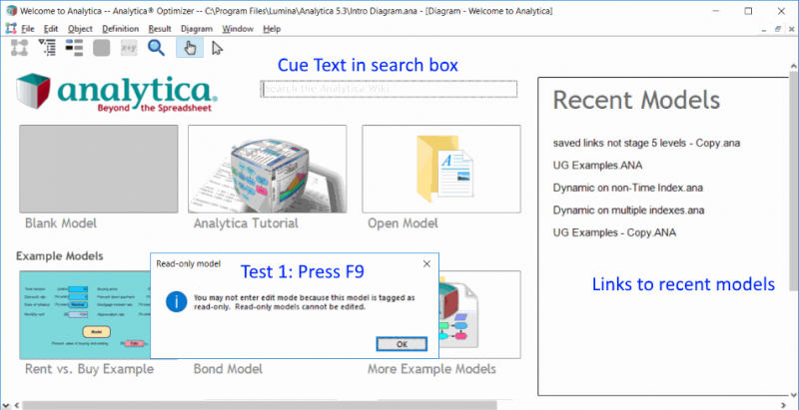Image resolution: width=799 pixels, height=410 pixels.
Task: Open Dynamic on non-Time Index.ana
Action: [x=628, y=188]
